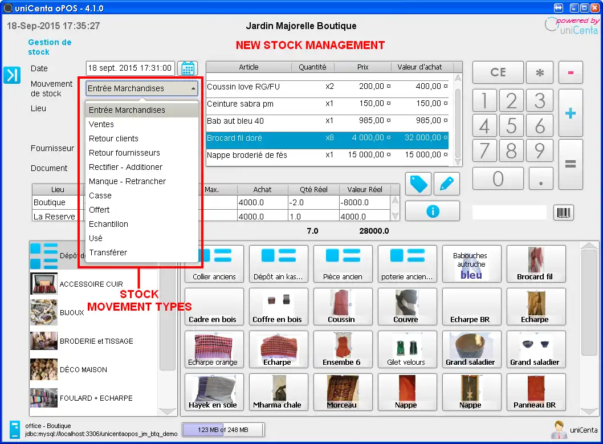Screen dimensions: 603x444
Task: Click the resize arrow icon in title bar
Action: [x=560, y=7]
